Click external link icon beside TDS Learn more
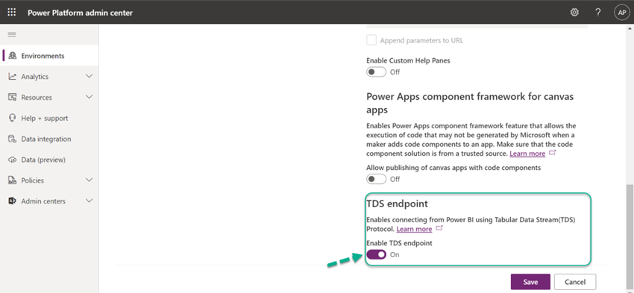 439,229
